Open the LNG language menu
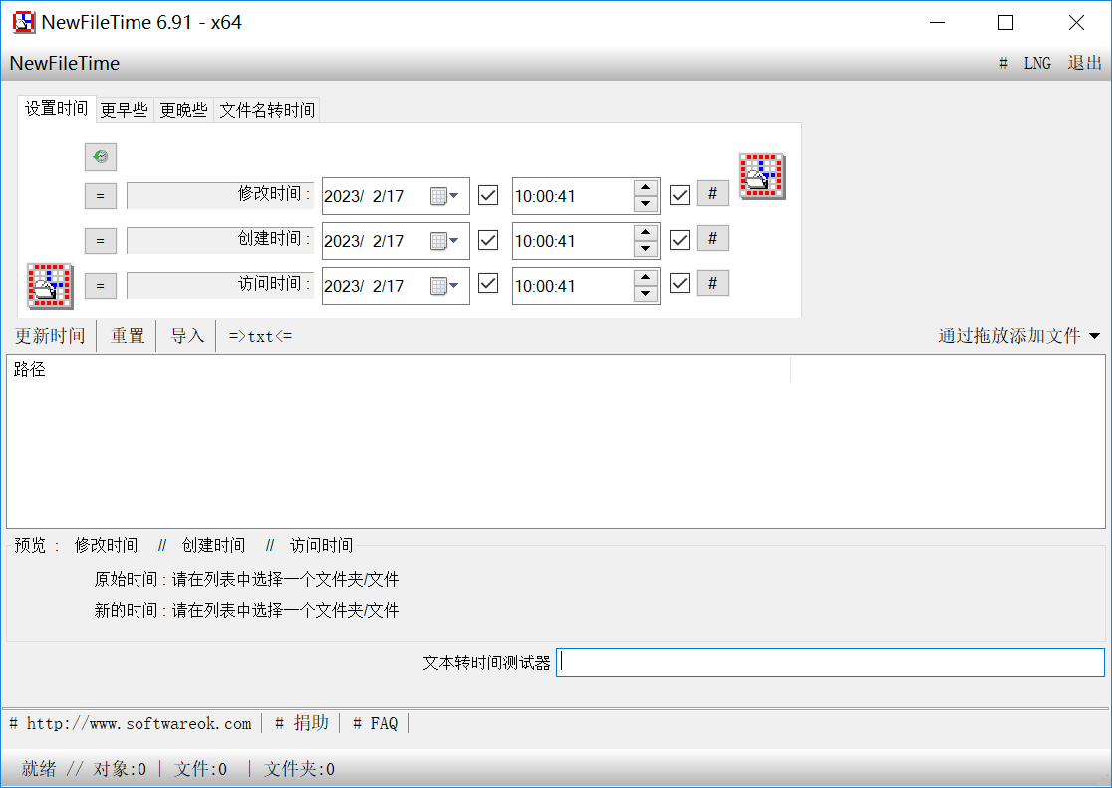 point(1037,63)
